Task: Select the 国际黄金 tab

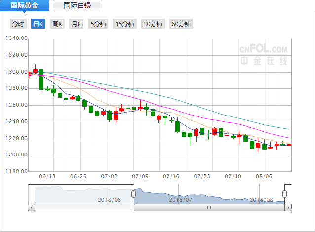Action: click(25, 5)
